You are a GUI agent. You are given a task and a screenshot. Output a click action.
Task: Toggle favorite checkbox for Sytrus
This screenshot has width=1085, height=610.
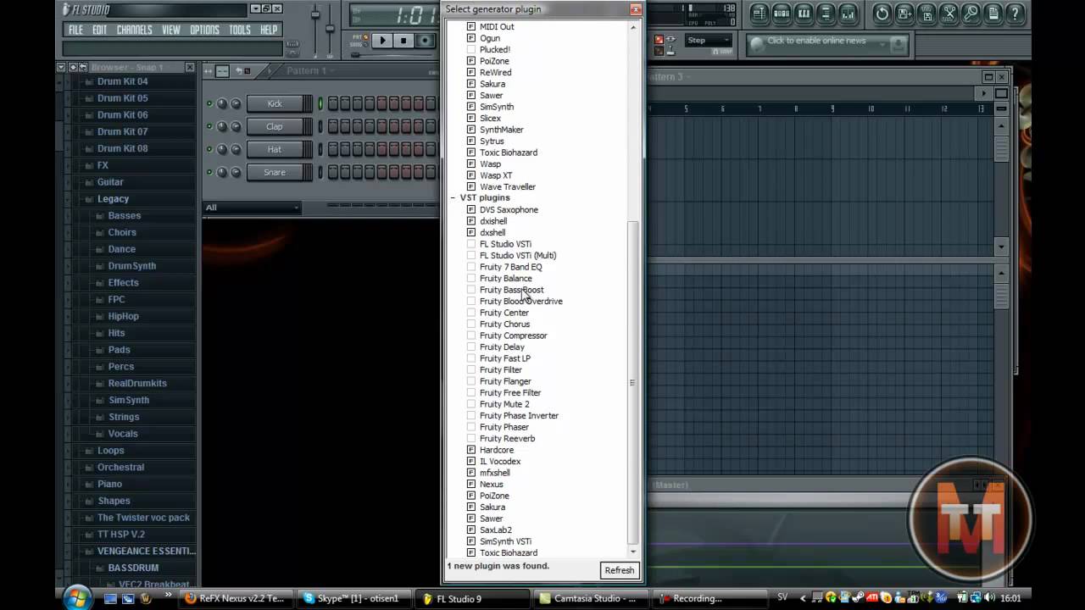click(x=471, y=141)
